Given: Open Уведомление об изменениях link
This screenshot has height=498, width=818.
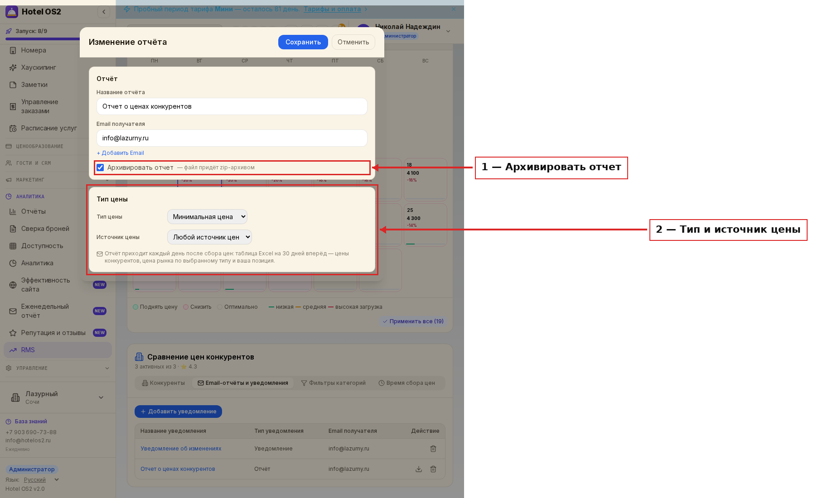Looking at the screenshot, I should click(181, 449).
